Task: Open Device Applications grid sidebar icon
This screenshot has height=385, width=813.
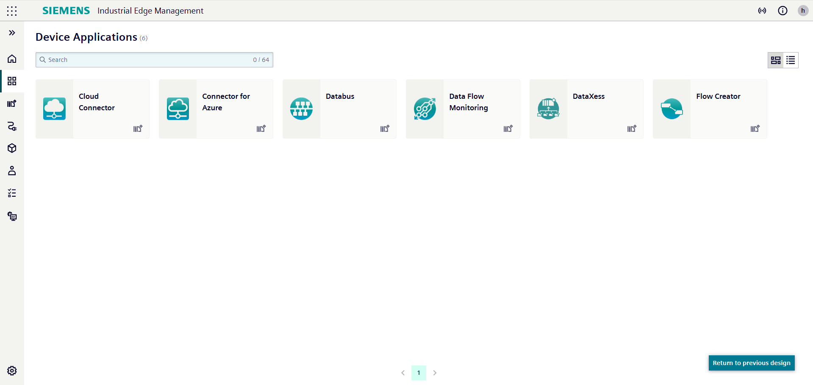Action: [x=12, y=81]
